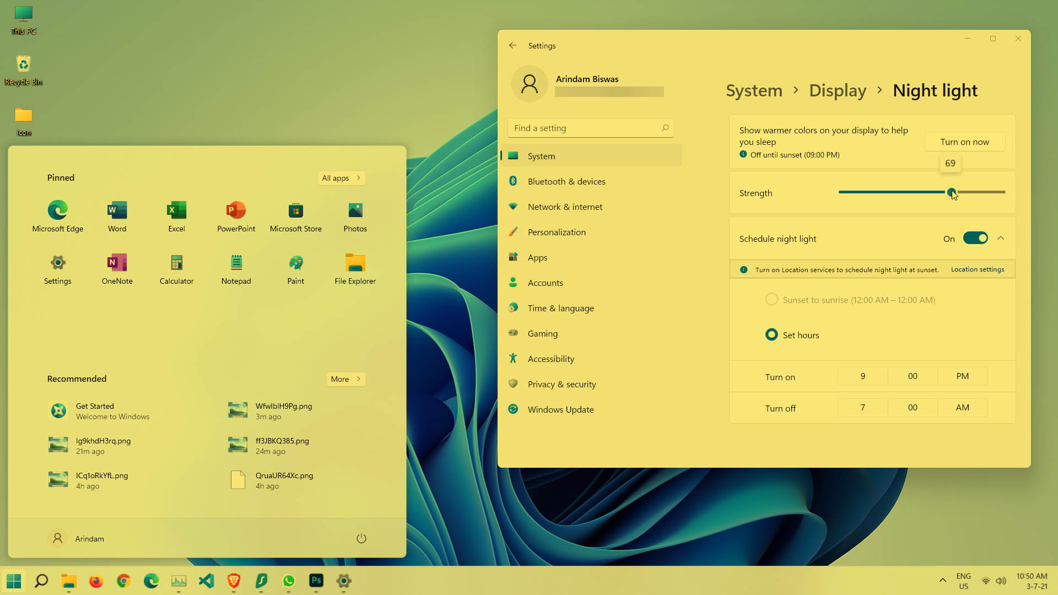This screenshot has width=1058, height=595.
Task: Adjust the night light Strength slider
Action: [952, 192]
